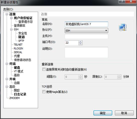Open the 安全性 settings item
This screenshot has height=119, width=137.
[x=23, y=33]
